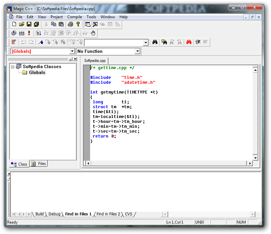Open the Compile menu

(x=74, y=17)
